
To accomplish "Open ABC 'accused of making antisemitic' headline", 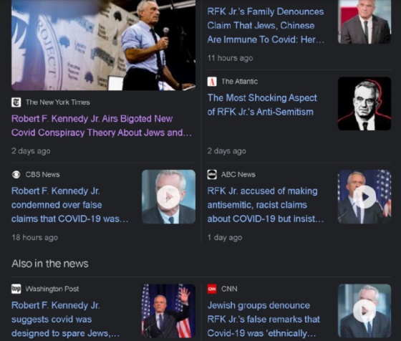I will pos(266,205).
